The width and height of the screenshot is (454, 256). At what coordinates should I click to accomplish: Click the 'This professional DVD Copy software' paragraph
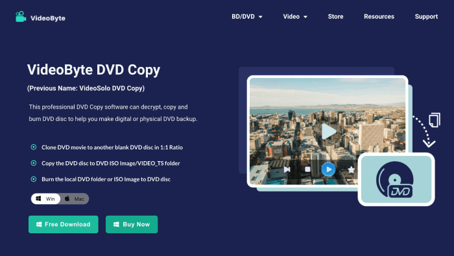point(113,113)
